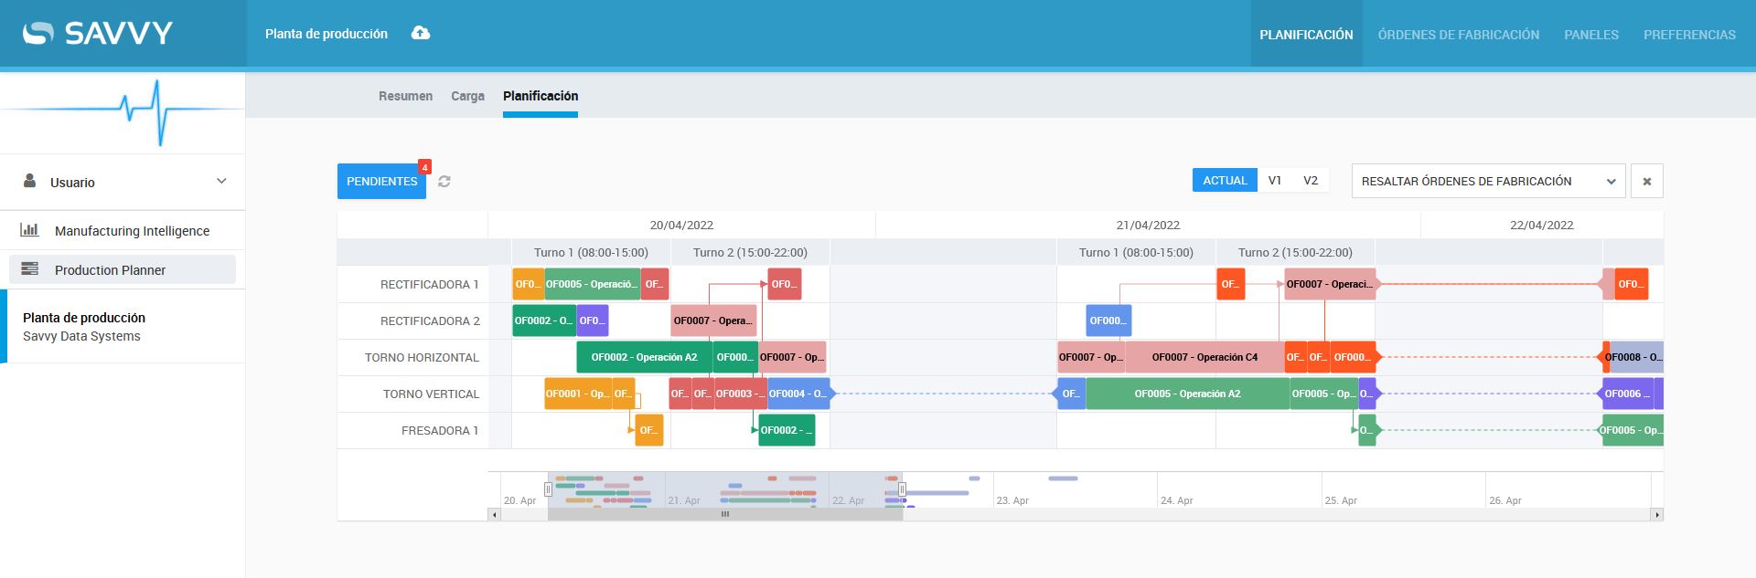Clear the highlight filter with X button
The image size is (1756, 578).
coord(1647,181)
